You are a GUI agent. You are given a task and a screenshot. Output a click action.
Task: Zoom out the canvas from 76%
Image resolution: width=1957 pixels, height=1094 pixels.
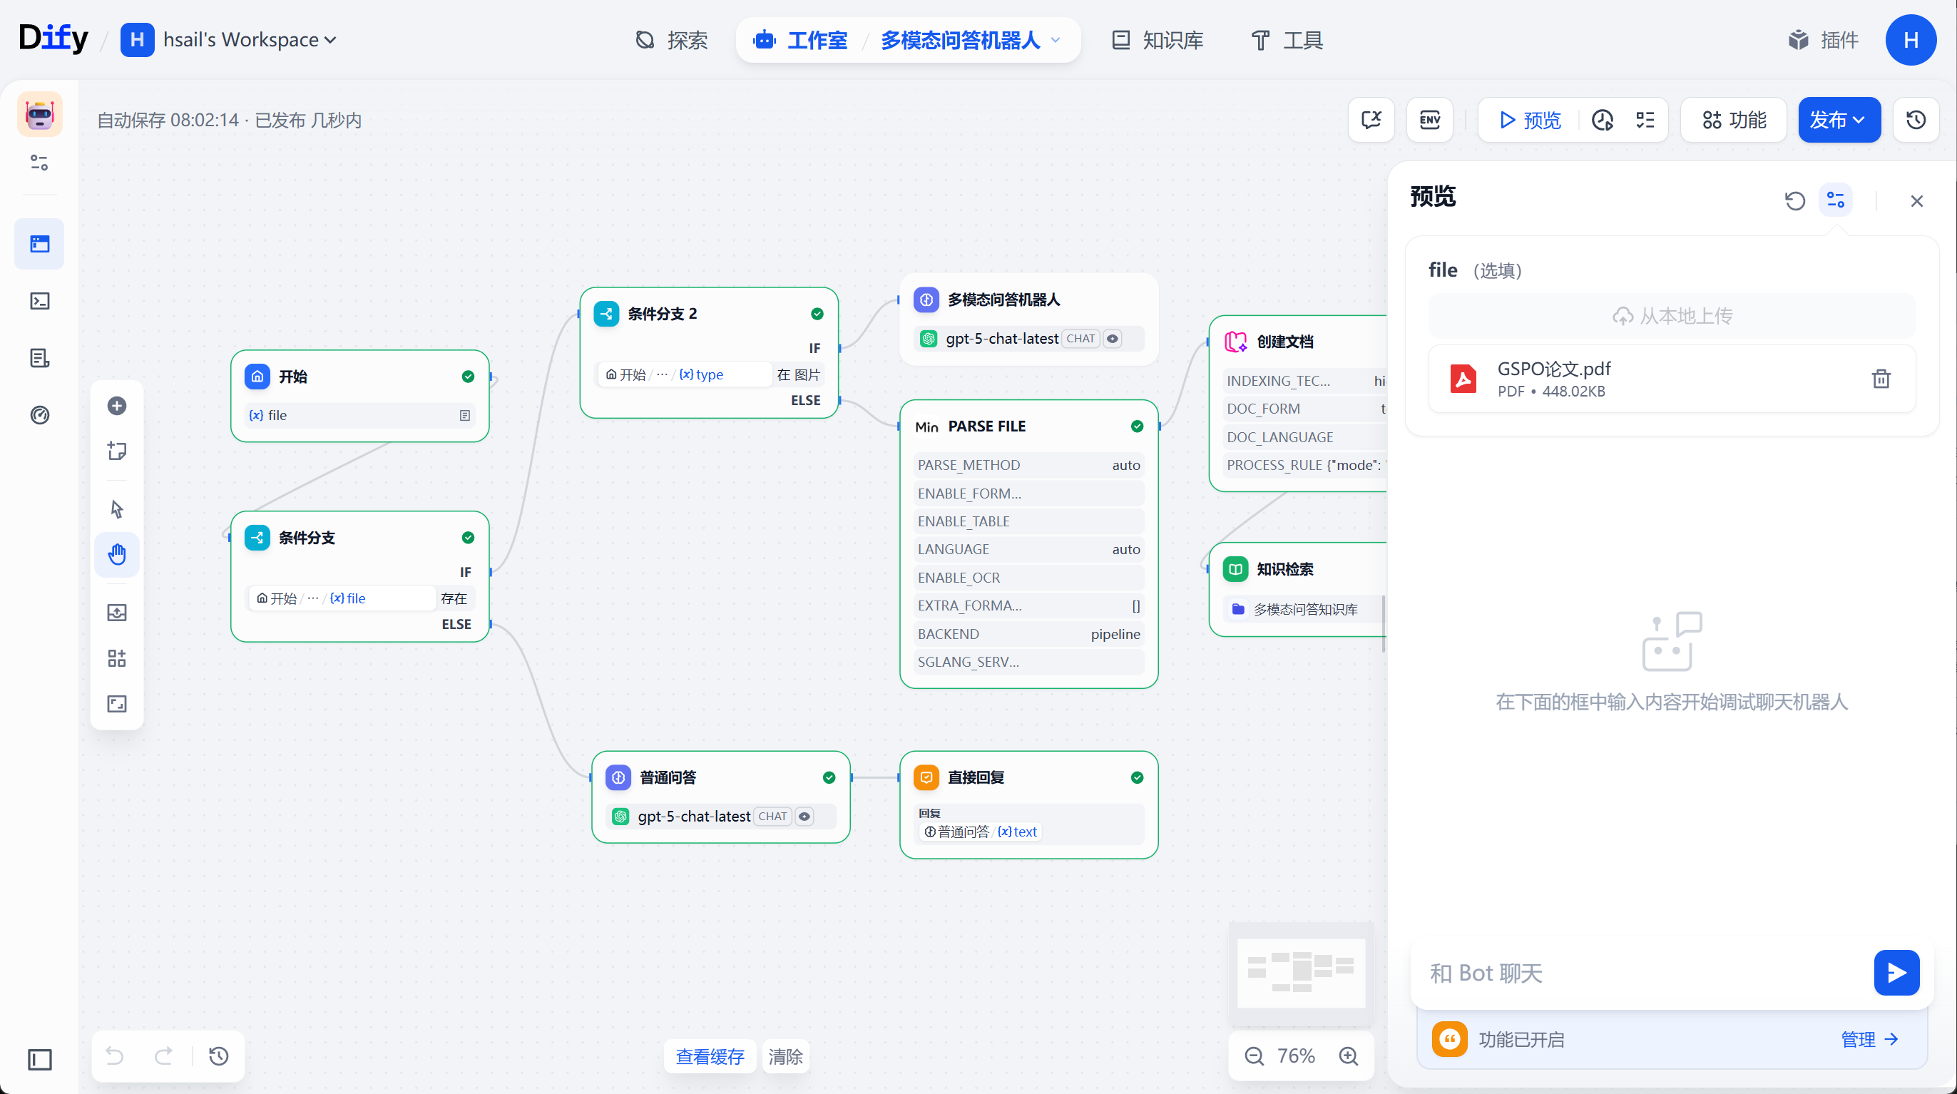point(1254,1056)
